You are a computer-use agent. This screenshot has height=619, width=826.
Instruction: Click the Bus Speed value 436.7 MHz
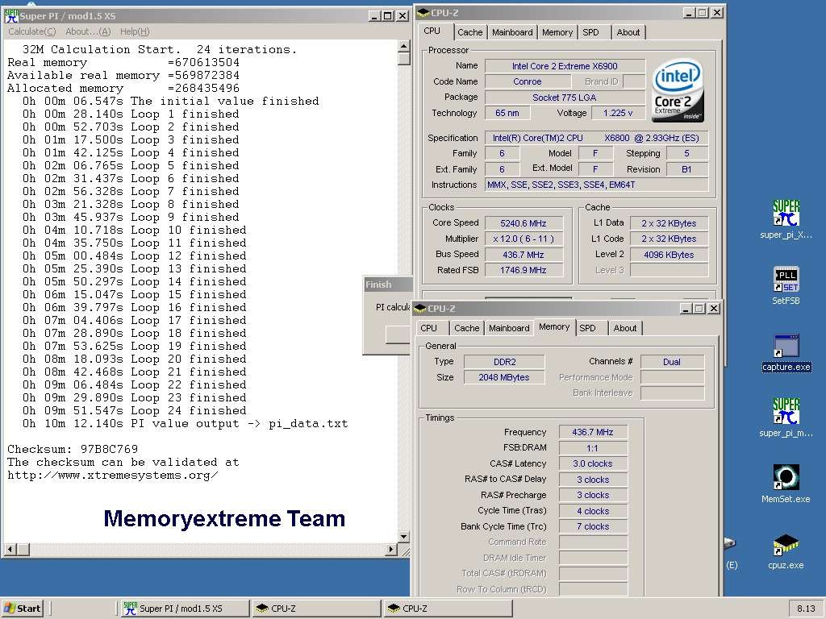tap(524, 255)
